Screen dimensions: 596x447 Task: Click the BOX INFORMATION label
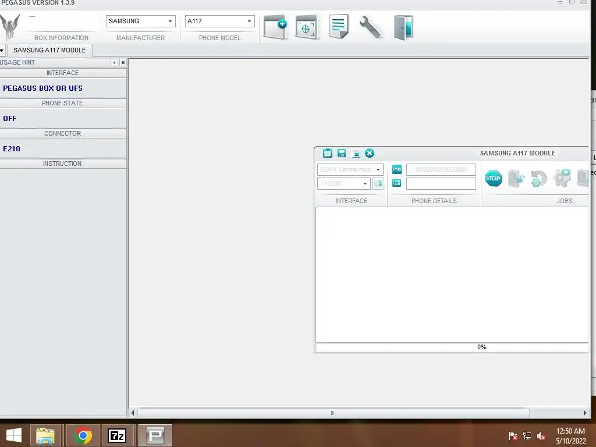coord(61,38)
